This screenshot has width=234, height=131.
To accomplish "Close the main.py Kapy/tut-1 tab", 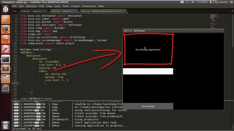I will 45,11.
